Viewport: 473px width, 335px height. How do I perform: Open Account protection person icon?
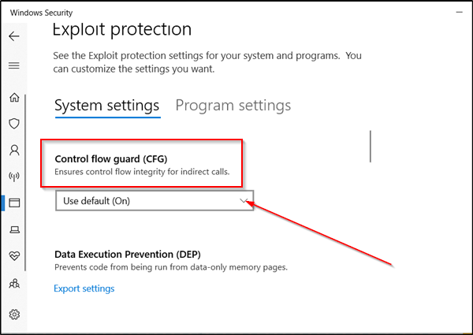pyautogui.click(x=14, y=150)
